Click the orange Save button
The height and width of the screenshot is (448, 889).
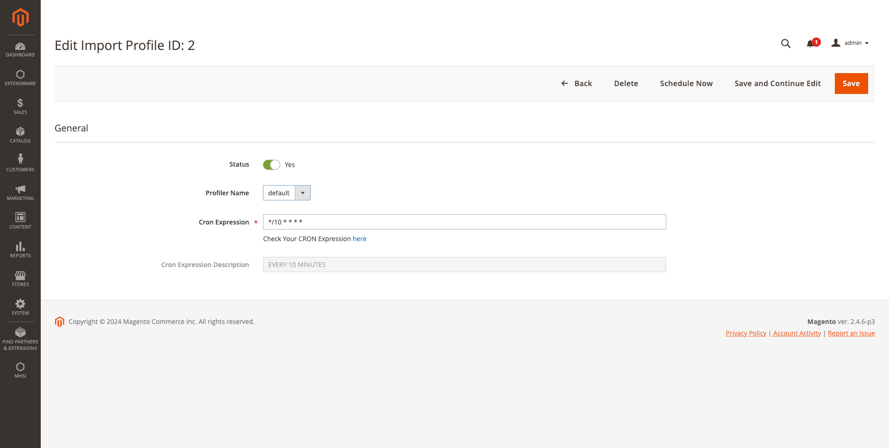[x=851, y=83]
